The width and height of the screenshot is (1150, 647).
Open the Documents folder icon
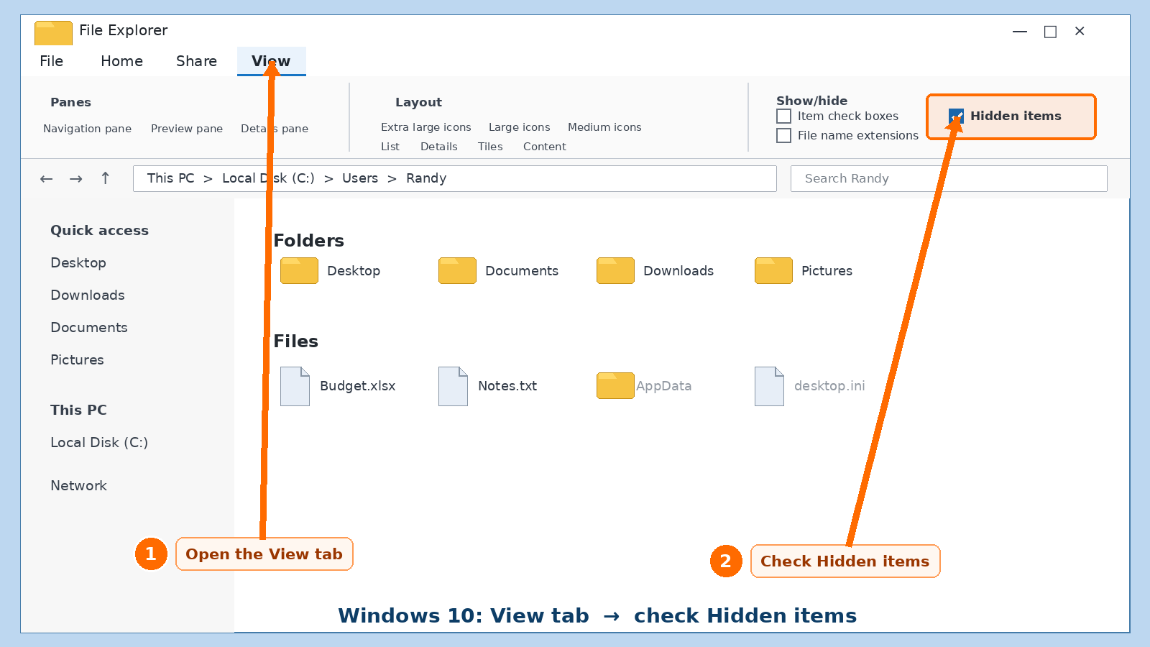coord(457,270)
